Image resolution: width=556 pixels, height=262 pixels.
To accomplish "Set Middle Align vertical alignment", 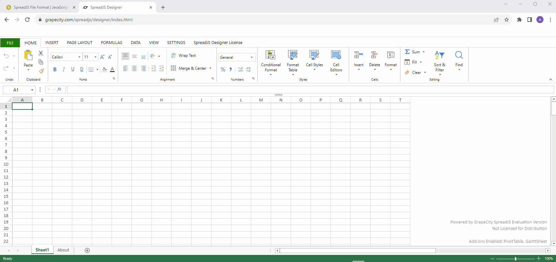I will [134, 57].
